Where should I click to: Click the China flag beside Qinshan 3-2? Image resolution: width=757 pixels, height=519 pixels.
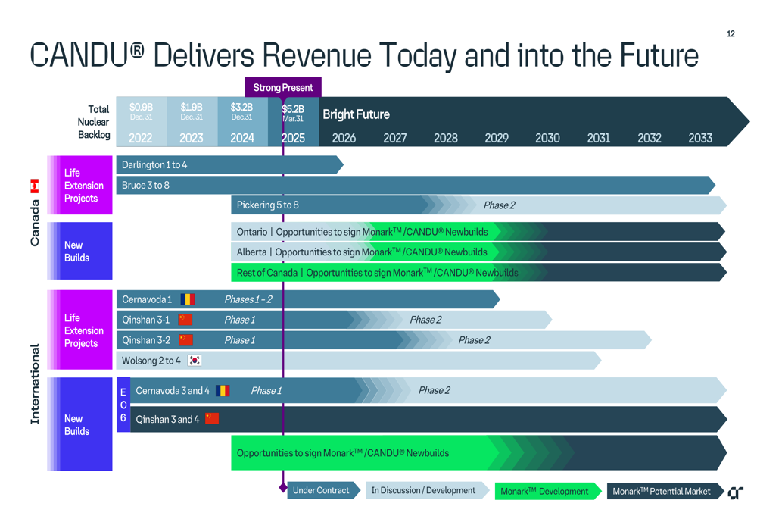coord(186,340)
